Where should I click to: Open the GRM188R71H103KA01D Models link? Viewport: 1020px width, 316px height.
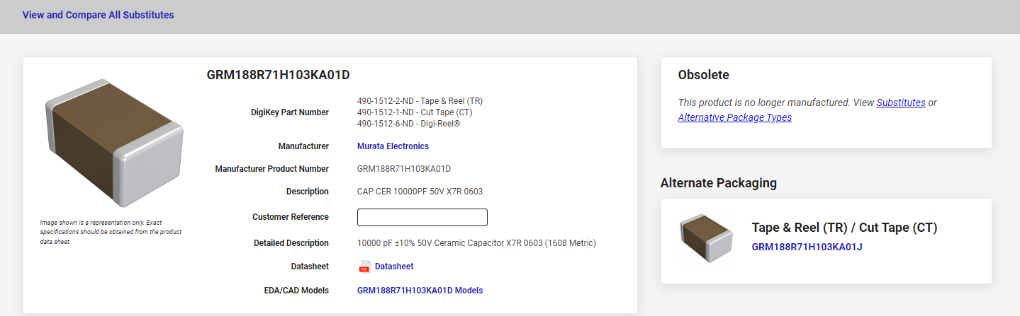click(420, 291)
